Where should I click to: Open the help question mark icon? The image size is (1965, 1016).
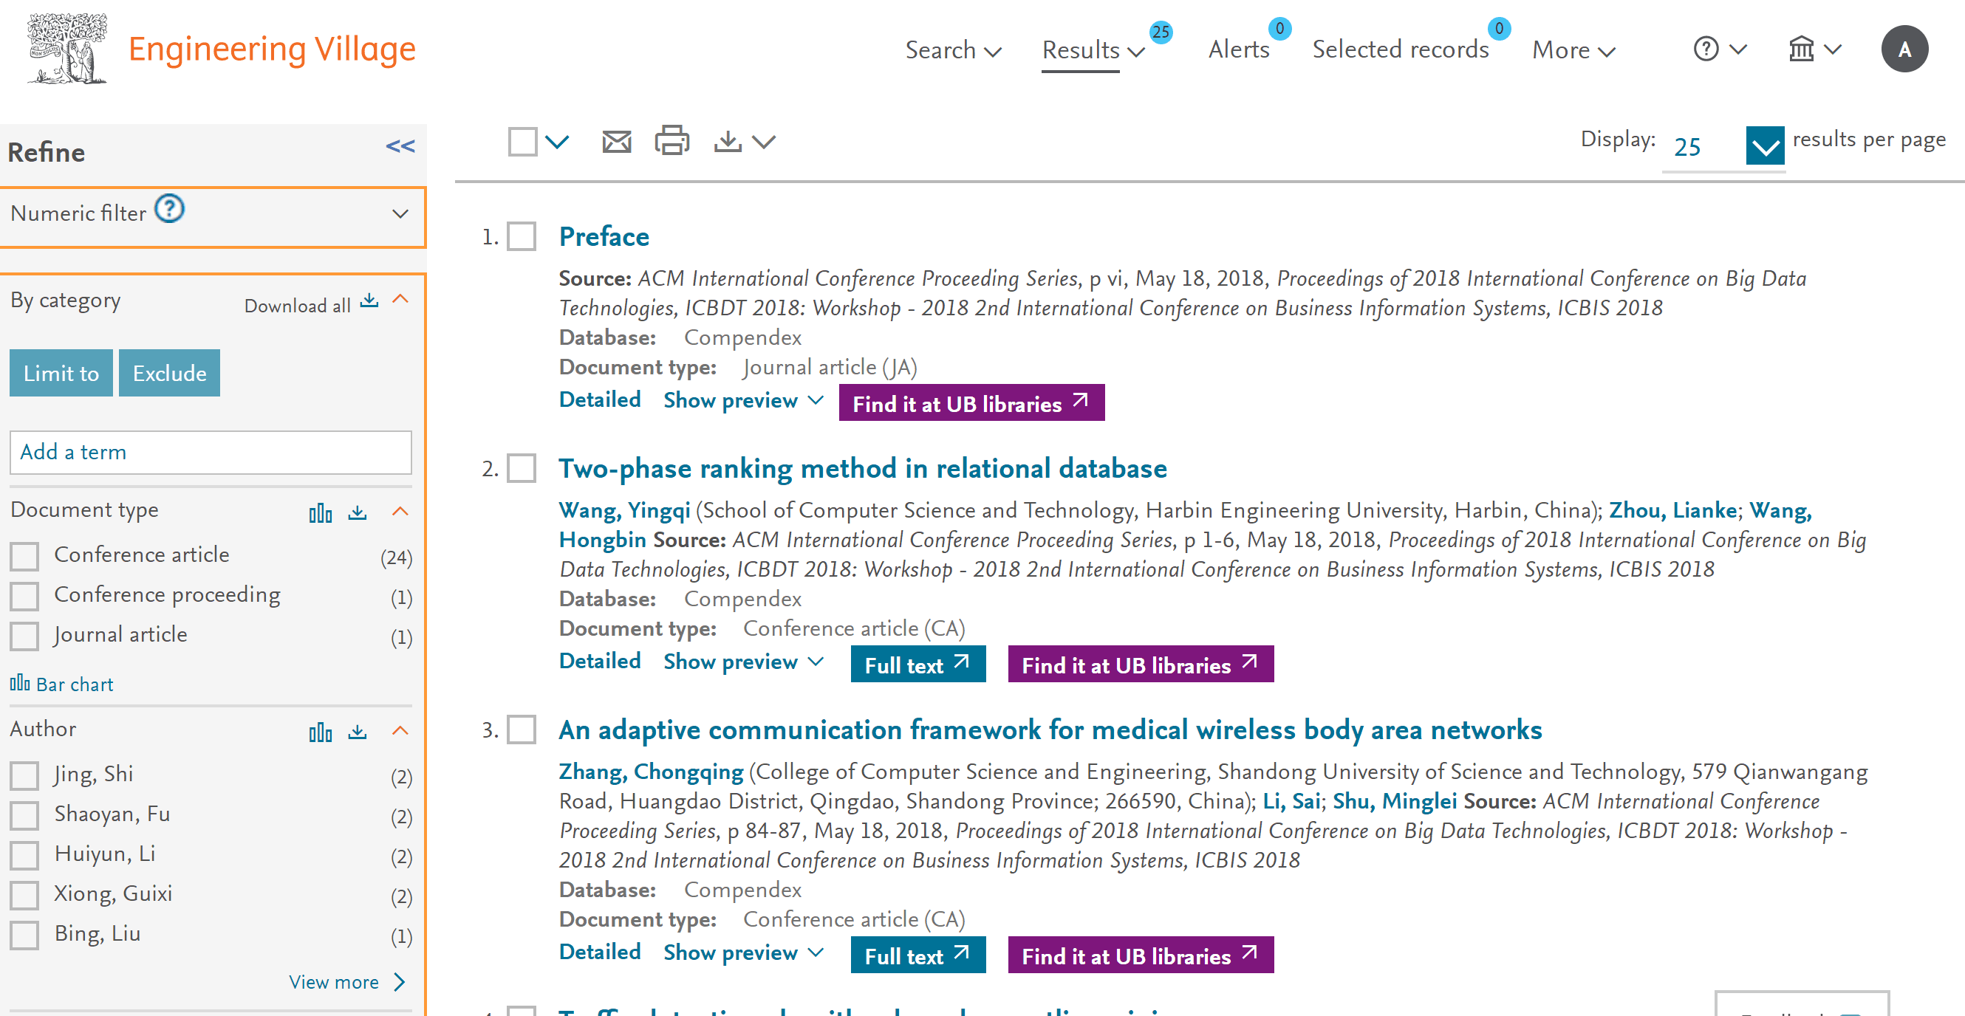click(x=1706, y=49)
